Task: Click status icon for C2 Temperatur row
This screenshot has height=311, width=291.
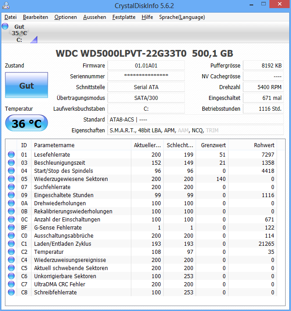Action: click(x=11, y=252)
